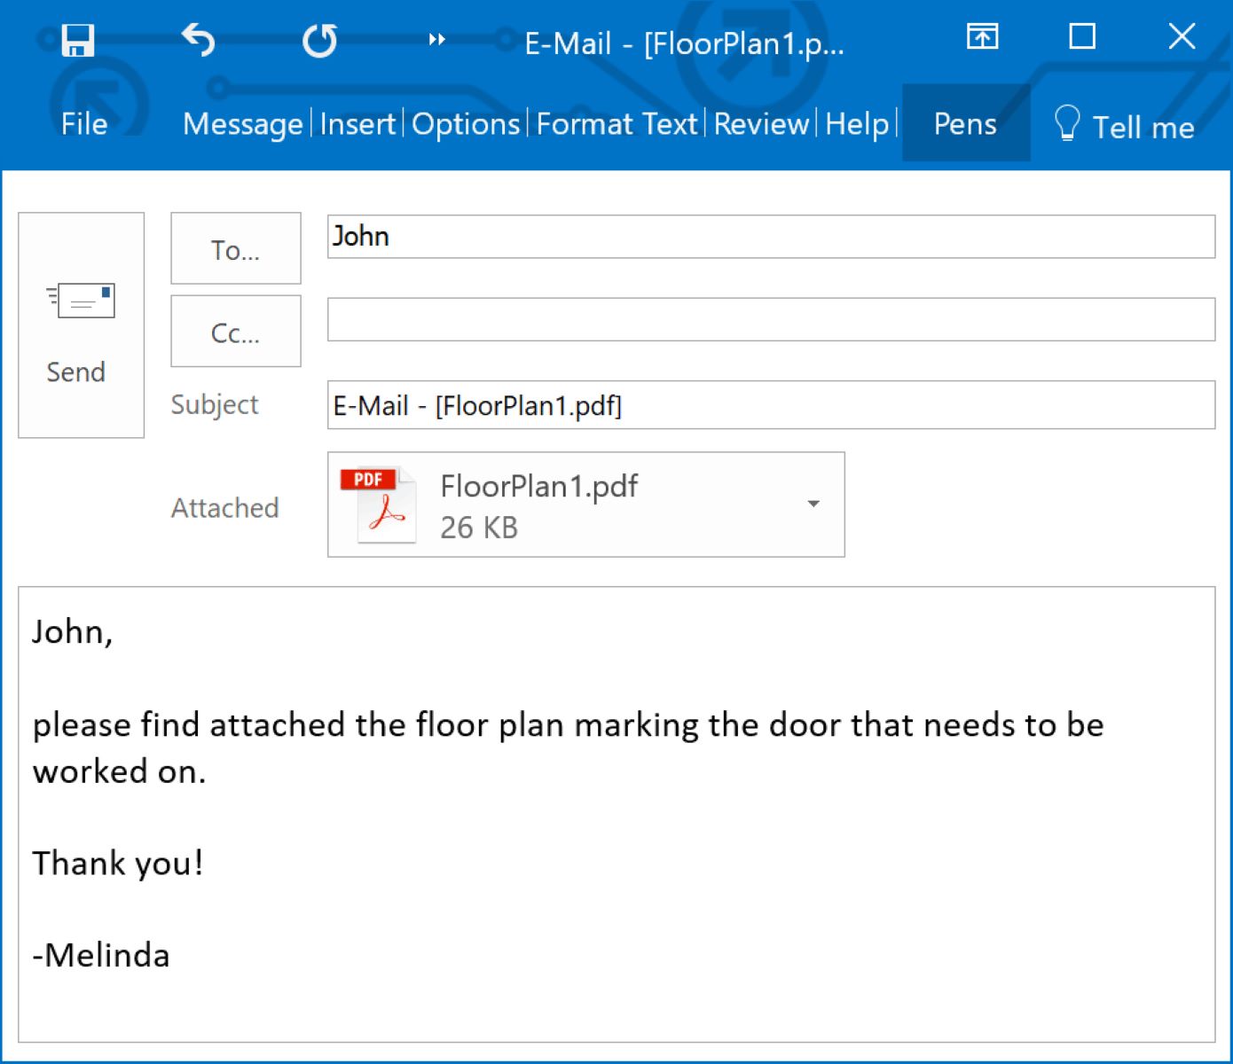Click into the empty Cc input field

(770, 320)
